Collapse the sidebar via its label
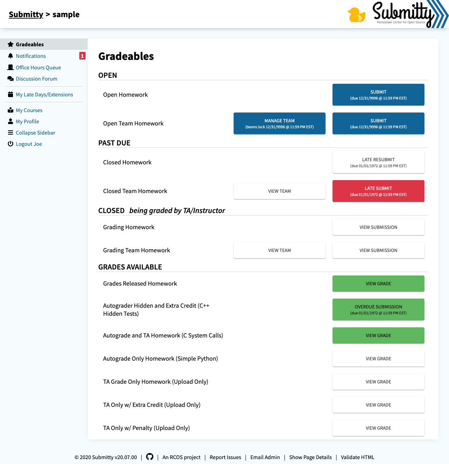The width and height of the screenshot is (449, 464). point(35,133)
